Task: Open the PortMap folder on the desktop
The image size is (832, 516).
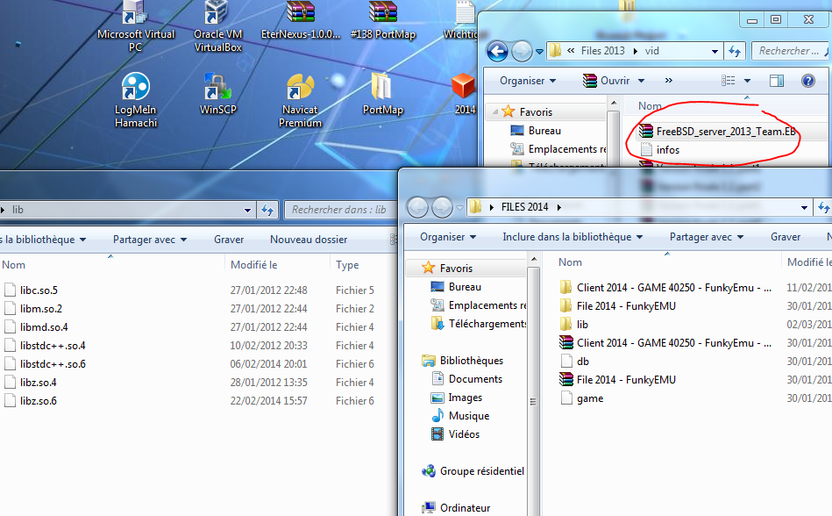Action: click(382, 95)
